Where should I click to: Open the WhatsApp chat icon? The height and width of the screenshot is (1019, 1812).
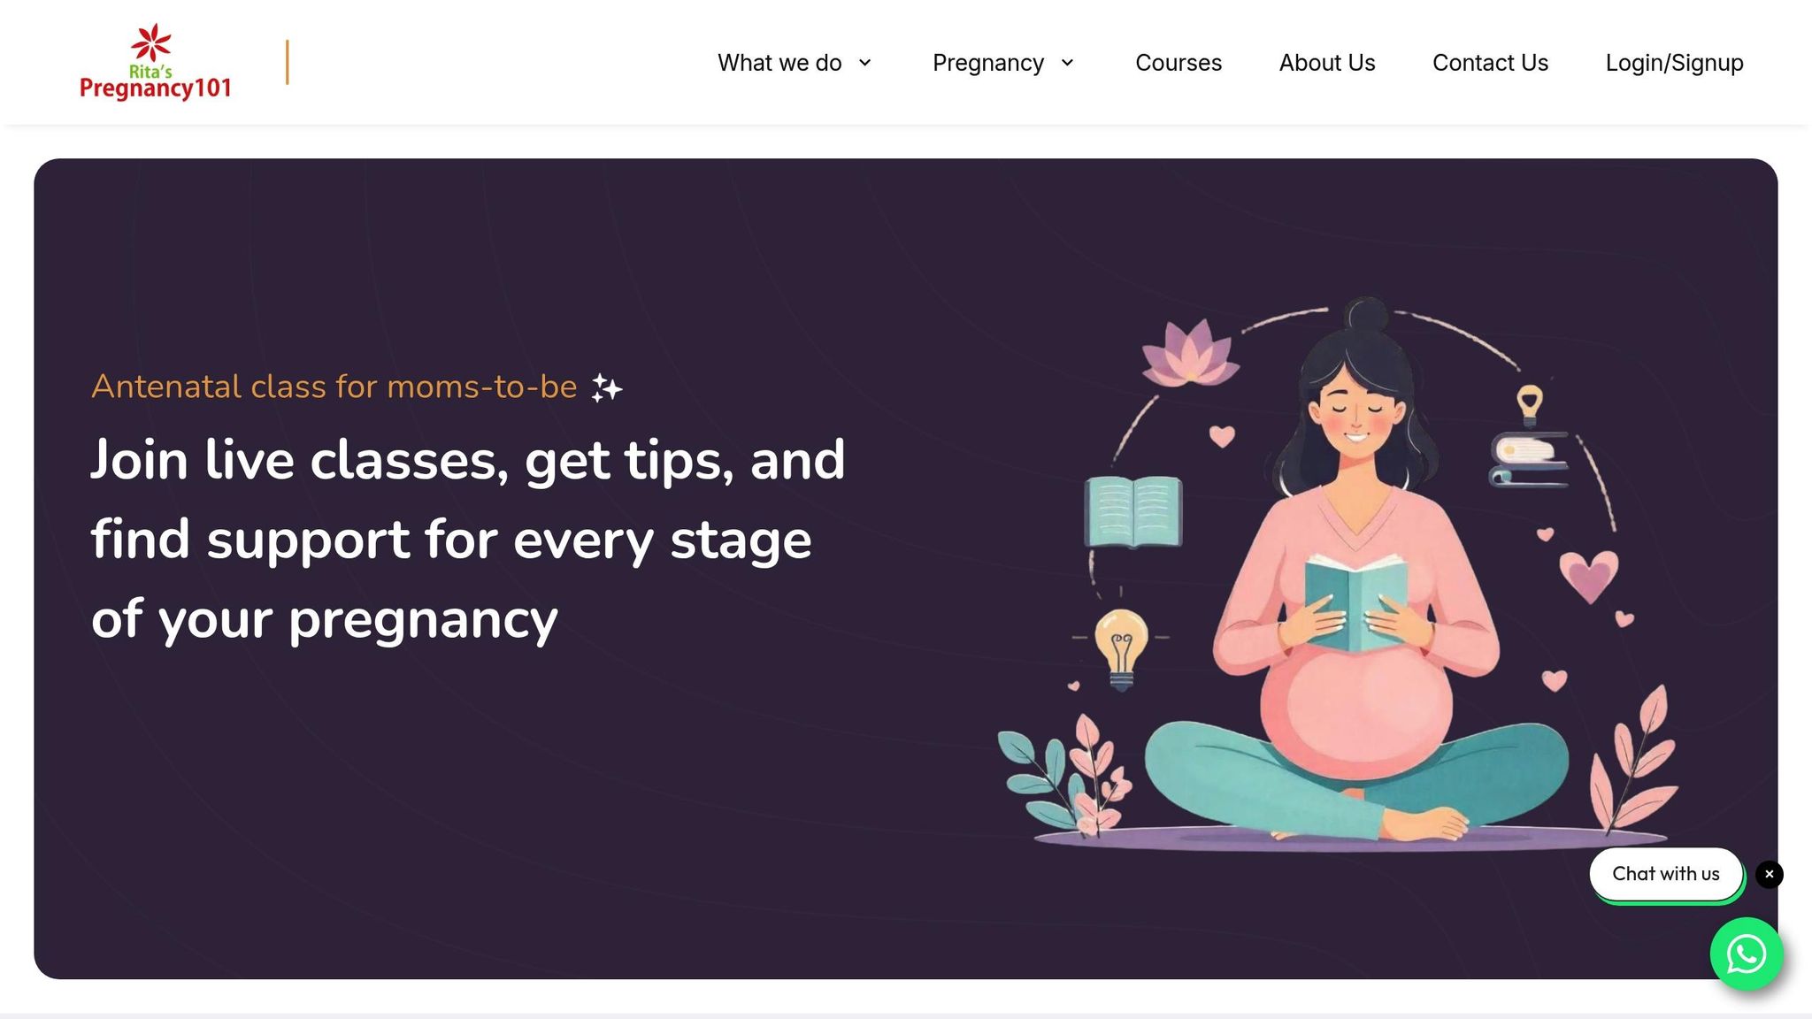(1746, 954)
